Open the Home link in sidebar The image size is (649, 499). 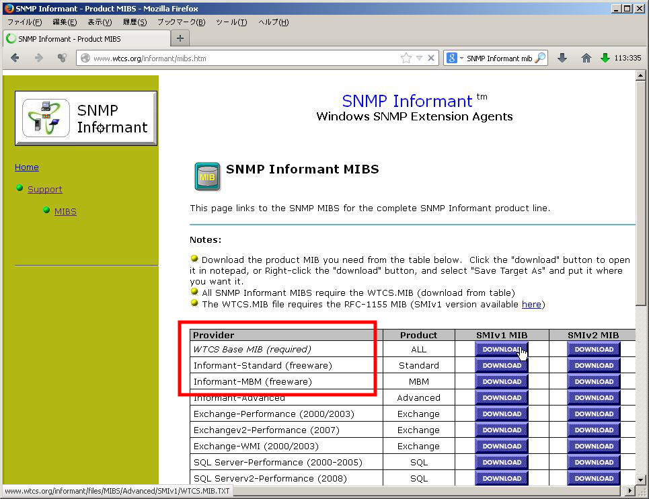coord(27,167)
